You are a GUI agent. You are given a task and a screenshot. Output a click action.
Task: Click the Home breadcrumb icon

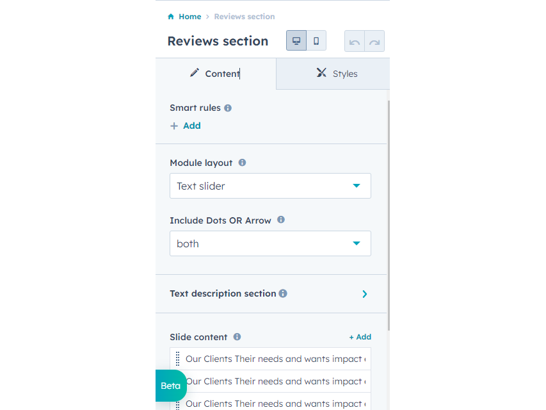tap(171, 17)
